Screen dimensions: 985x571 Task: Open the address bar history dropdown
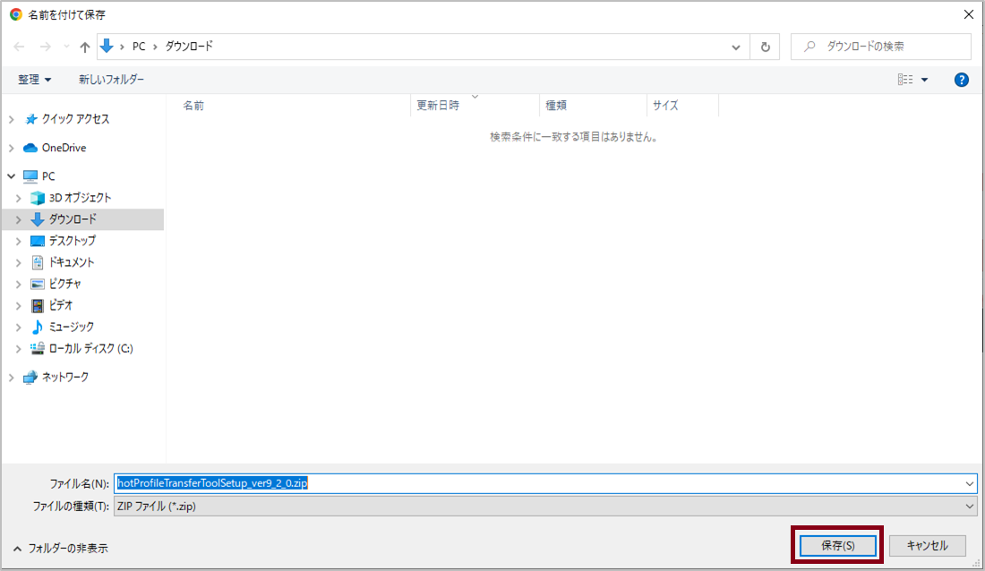point(736,47)
